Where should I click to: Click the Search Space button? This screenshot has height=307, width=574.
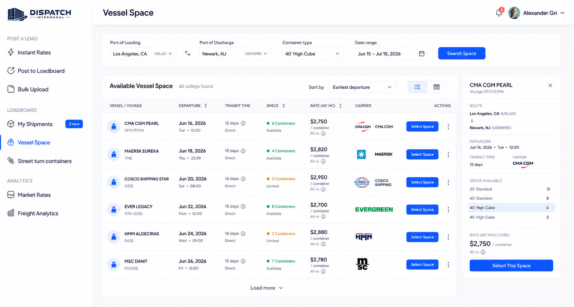tap(462, 54)
